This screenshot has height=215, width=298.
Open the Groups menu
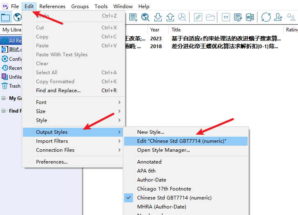coord(80,7)
